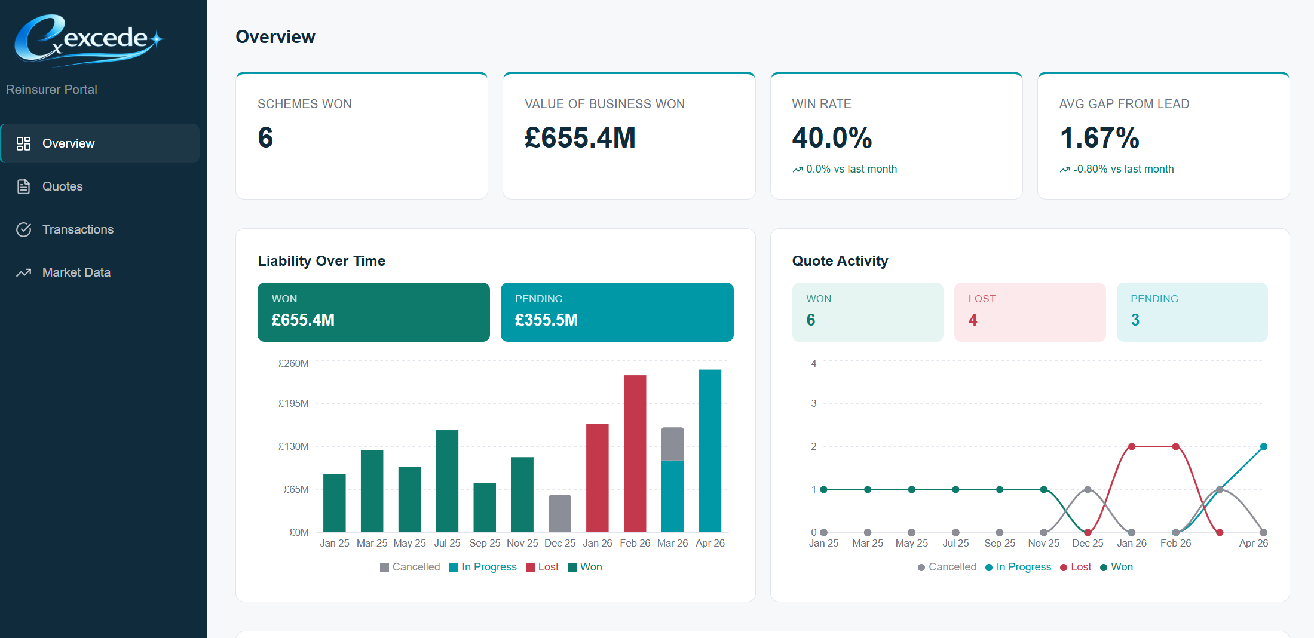Click the Quote Activity Won 6 tile
This screenshot has height=638, width=1314.
(x=868, y=312)
